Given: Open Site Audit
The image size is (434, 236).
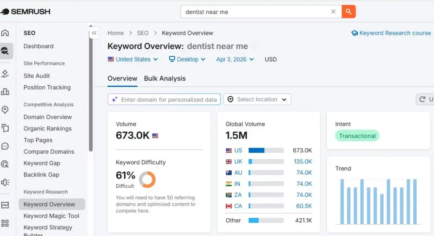Looking at the screenshot, I should tap(36, 76).
